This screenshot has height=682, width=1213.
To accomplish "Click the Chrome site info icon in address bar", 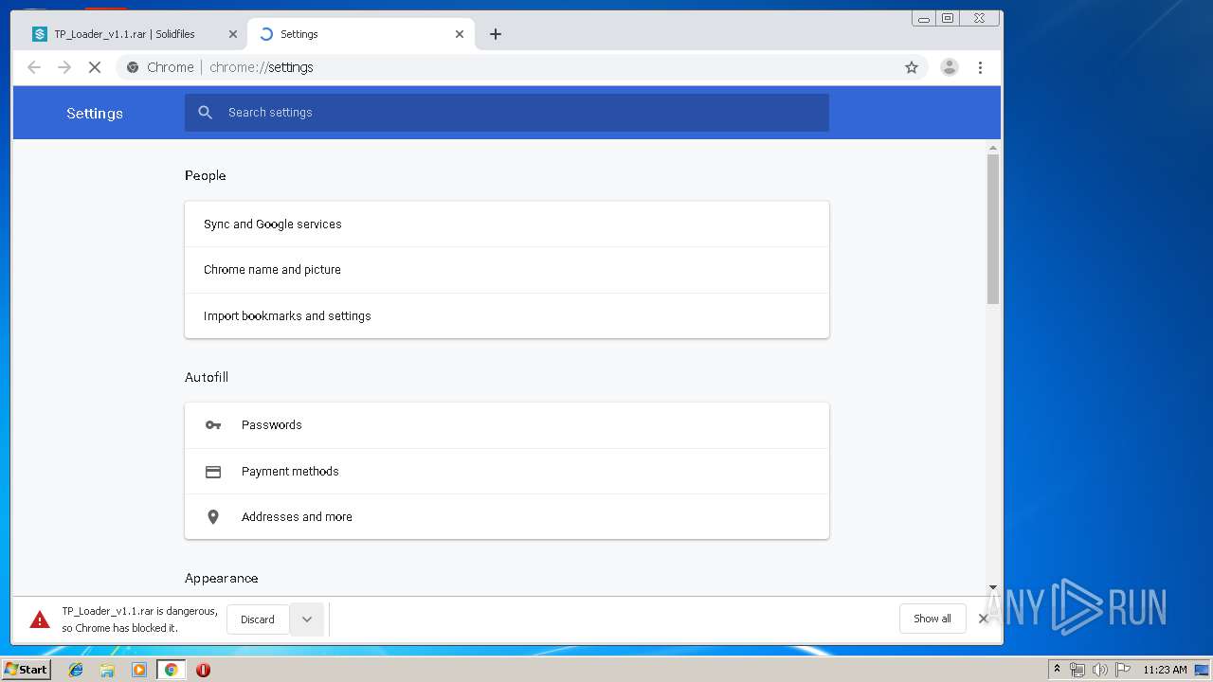I will tap(133, 67).
